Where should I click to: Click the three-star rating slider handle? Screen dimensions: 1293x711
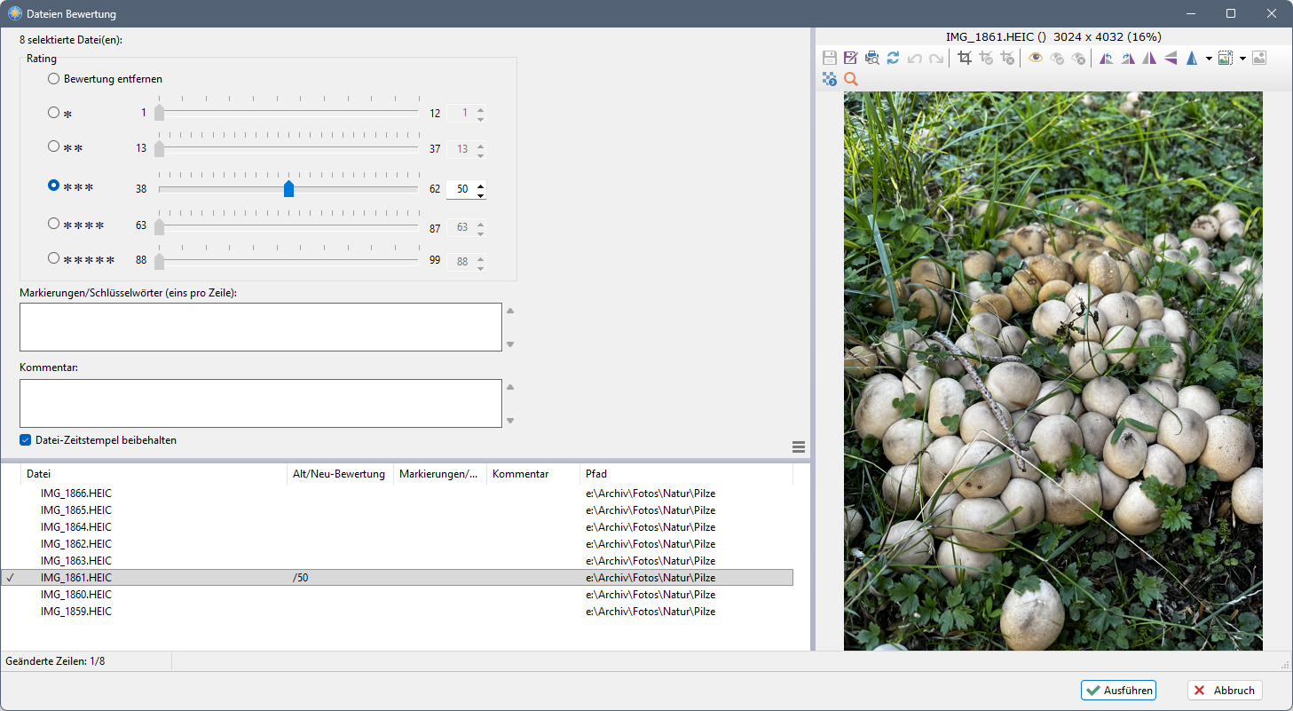click(288, 188)
